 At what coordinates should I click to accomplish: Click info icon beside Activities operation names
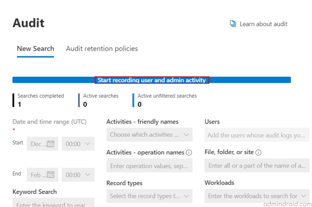coord(188,152)
